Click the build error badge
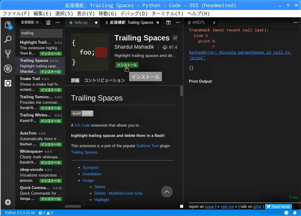 (82, 113)
